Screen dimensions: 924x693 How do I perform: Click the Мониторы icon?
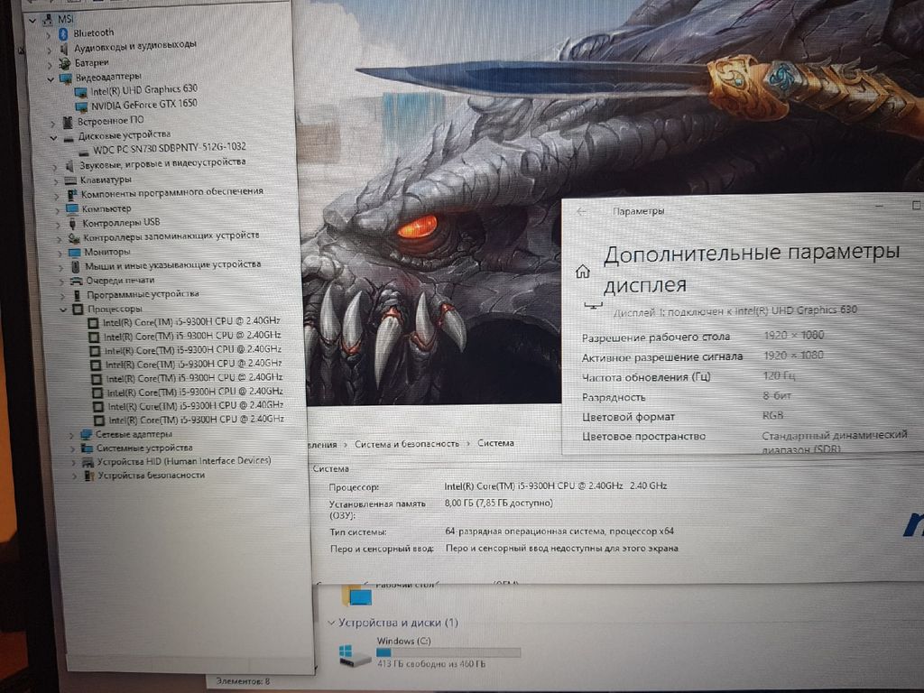click(74, 253)
